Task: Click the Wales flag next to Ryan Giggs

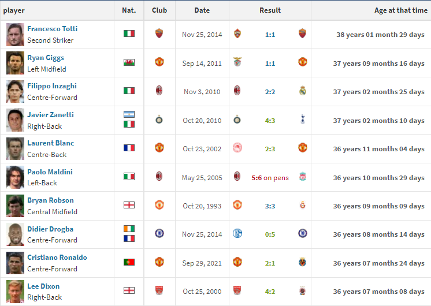Action: [x=129, y=62]
